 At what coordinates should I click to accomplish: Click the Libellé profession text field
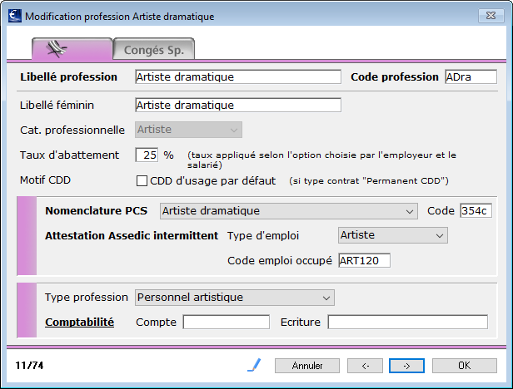238,76
